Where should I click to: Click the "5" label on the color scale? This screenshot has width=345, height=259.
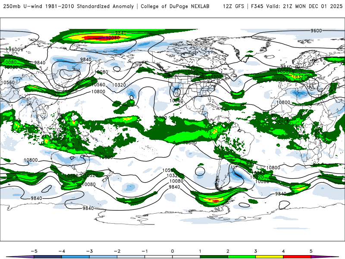click(311, 251)
